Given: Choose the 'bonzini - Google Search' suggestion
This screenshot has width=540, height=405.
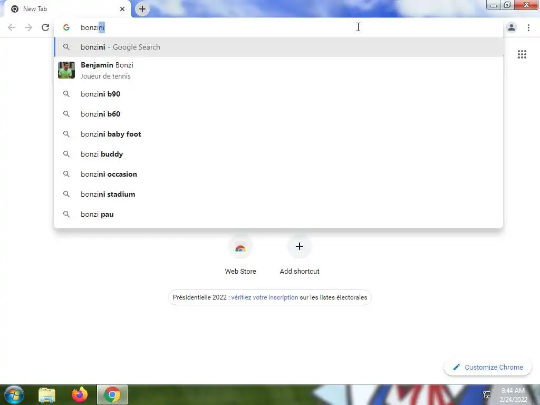Looking at the screenshot, I should pyautogui.click(x=278, y=47).
